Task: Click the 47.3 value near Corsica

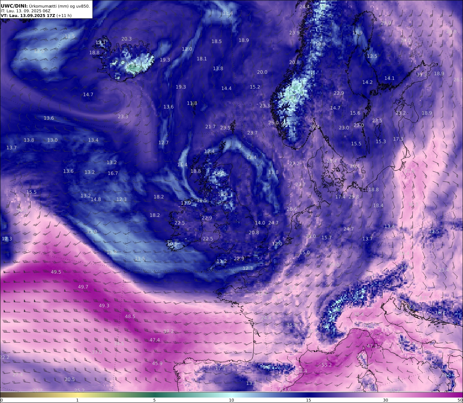Action: pos(372,346)
